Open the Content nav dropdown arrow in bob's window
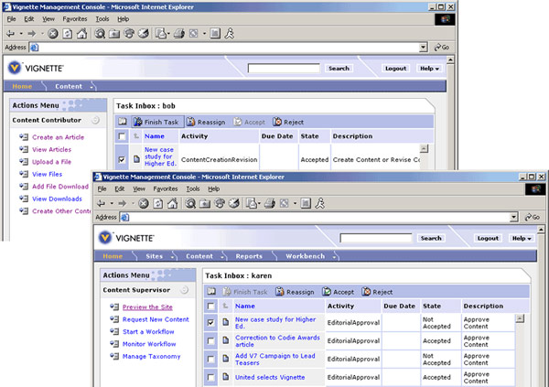 click(91, 87)
